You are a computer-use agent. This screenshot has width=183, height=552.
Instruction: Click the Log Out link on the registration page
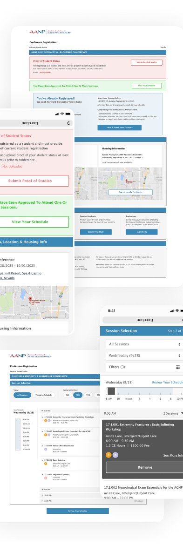pos(163,47)
